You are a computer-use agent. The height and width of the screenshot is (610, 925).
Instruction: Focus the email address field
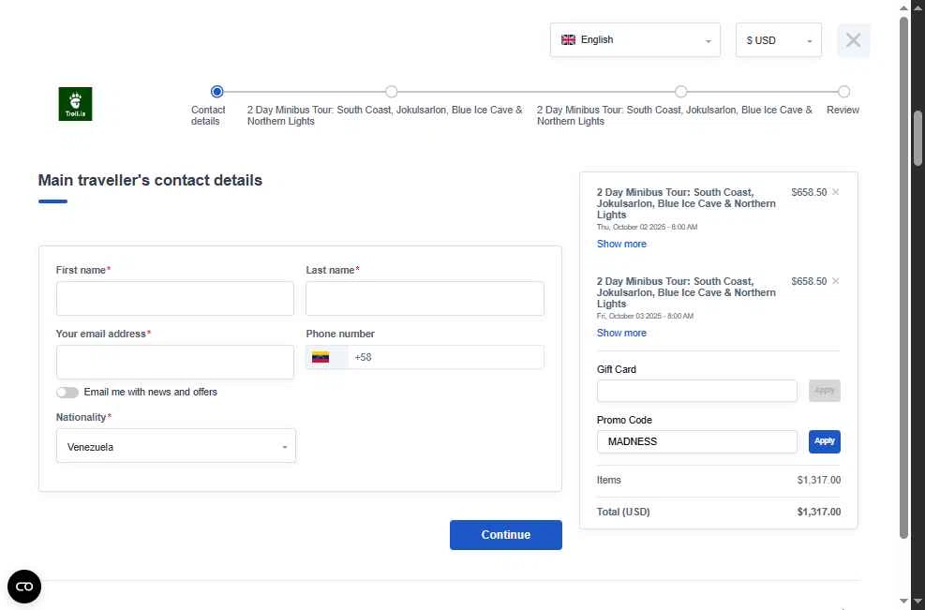174,363
